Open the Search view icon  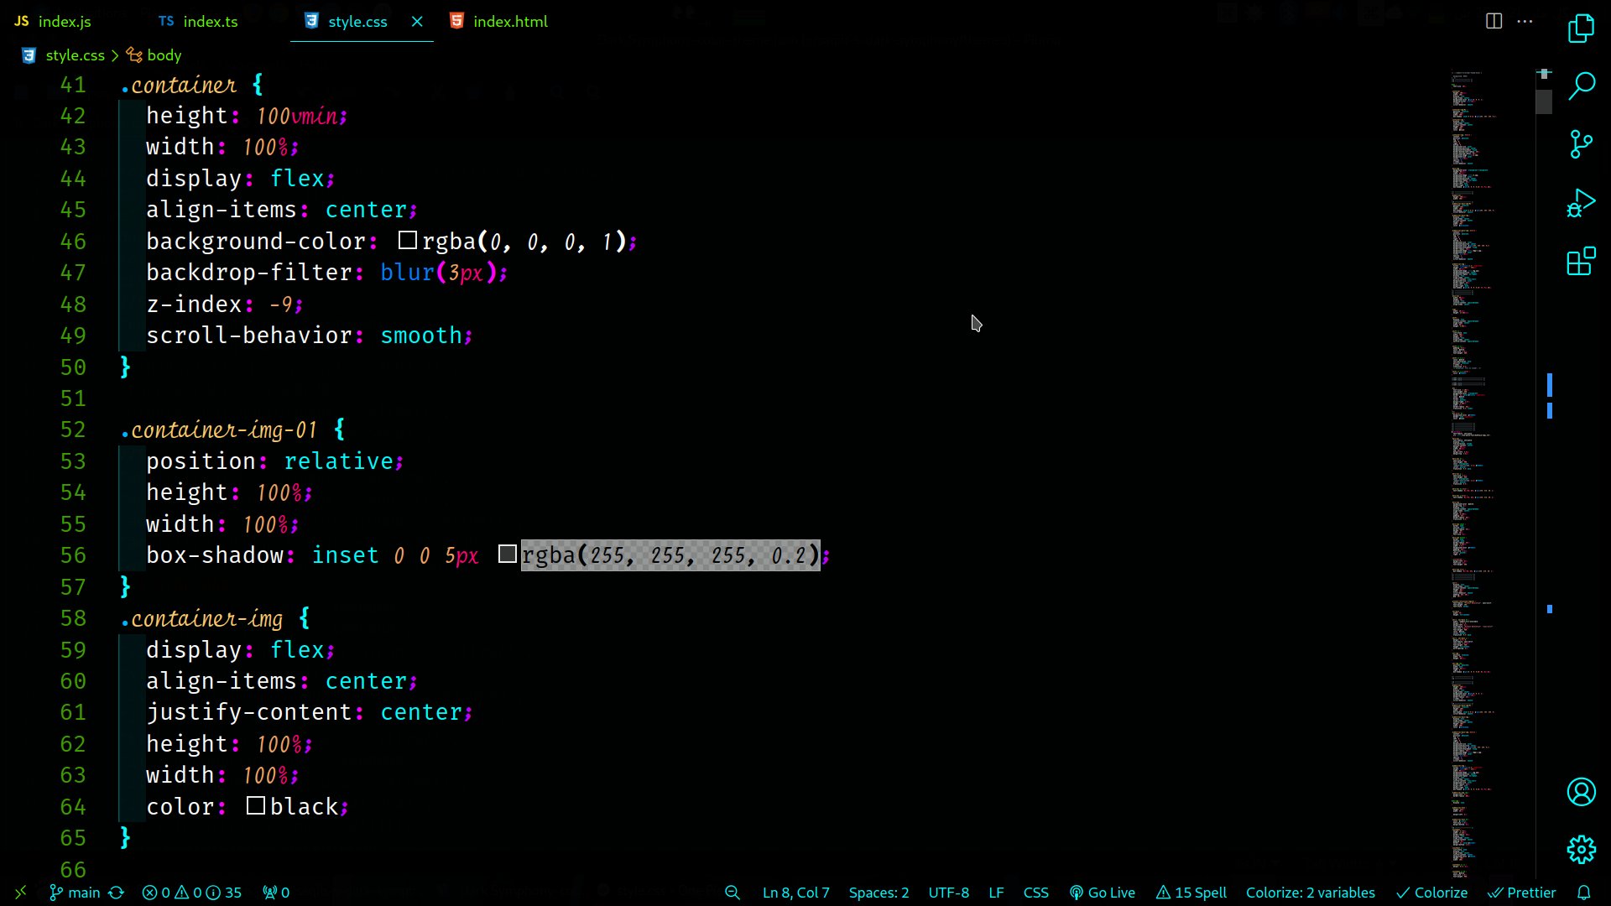1581,86
